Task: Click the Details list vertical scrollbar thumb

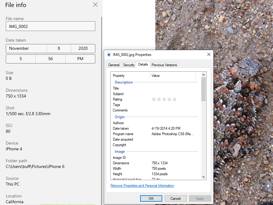Action: tap(203, 89)
